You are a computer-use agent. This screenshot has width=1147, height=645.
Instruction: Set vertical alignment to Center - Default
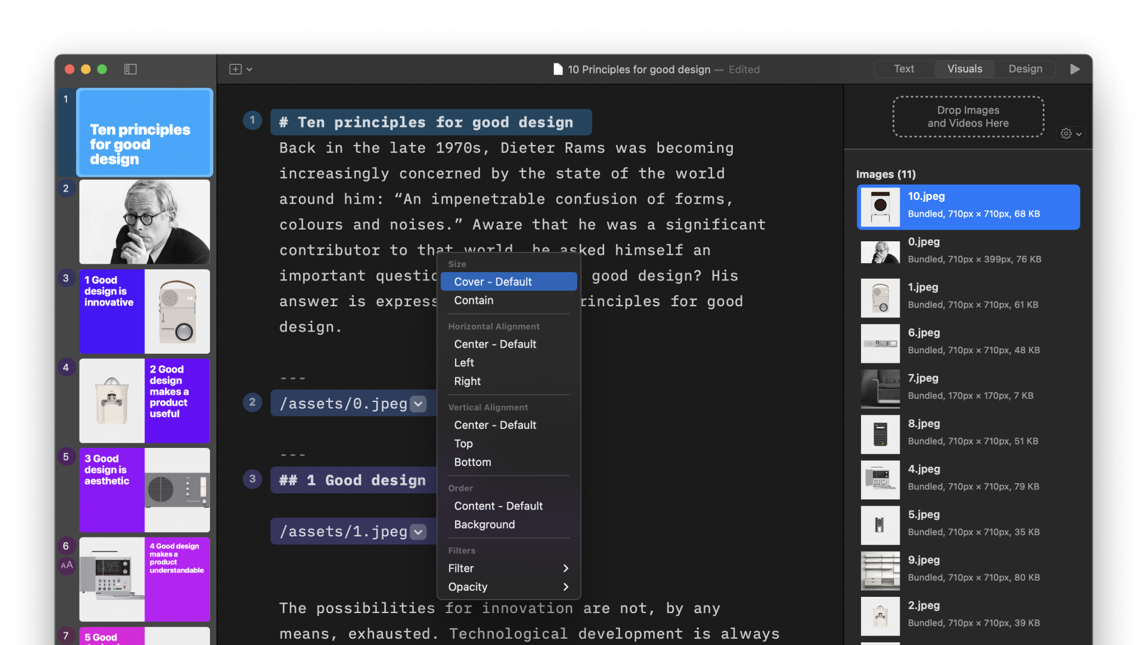pos(508,425)
